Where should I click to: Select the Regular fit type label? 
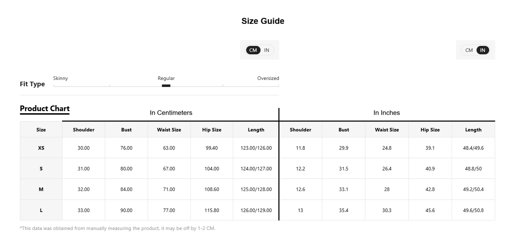pos(166,78)
